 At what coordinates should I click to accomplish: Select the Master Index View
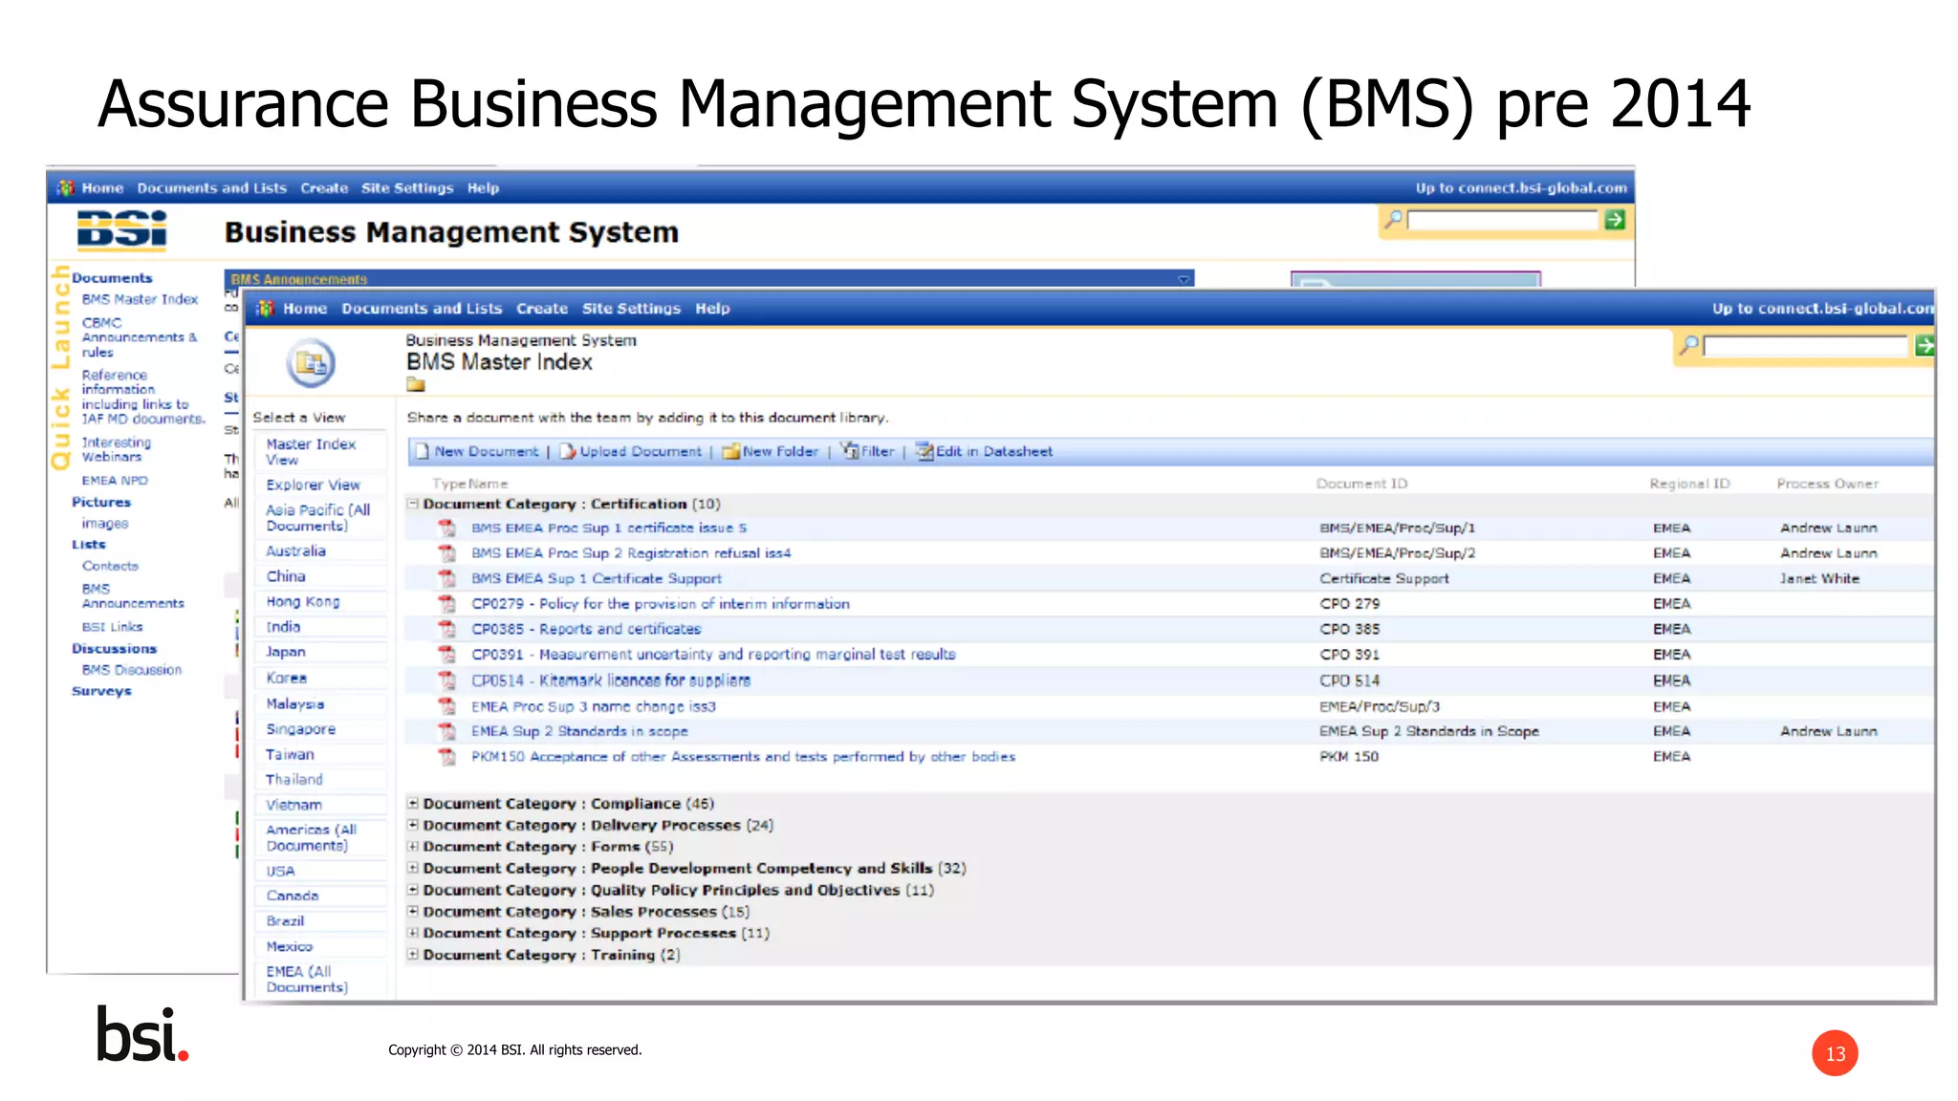[x=311, y=451]
